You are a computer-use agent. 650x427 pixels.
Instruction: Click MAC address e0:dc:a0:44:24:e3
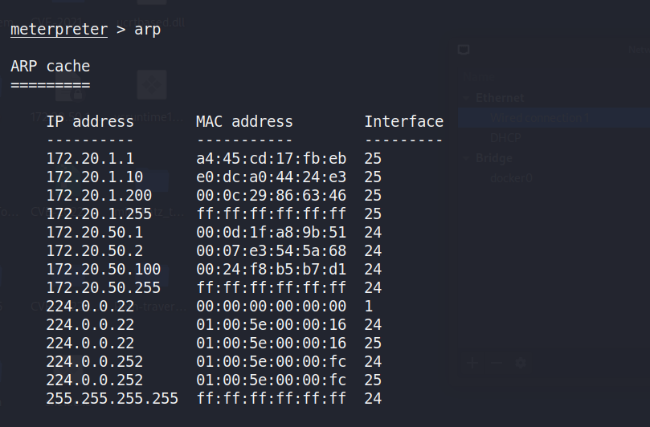[x=271, y=177]
